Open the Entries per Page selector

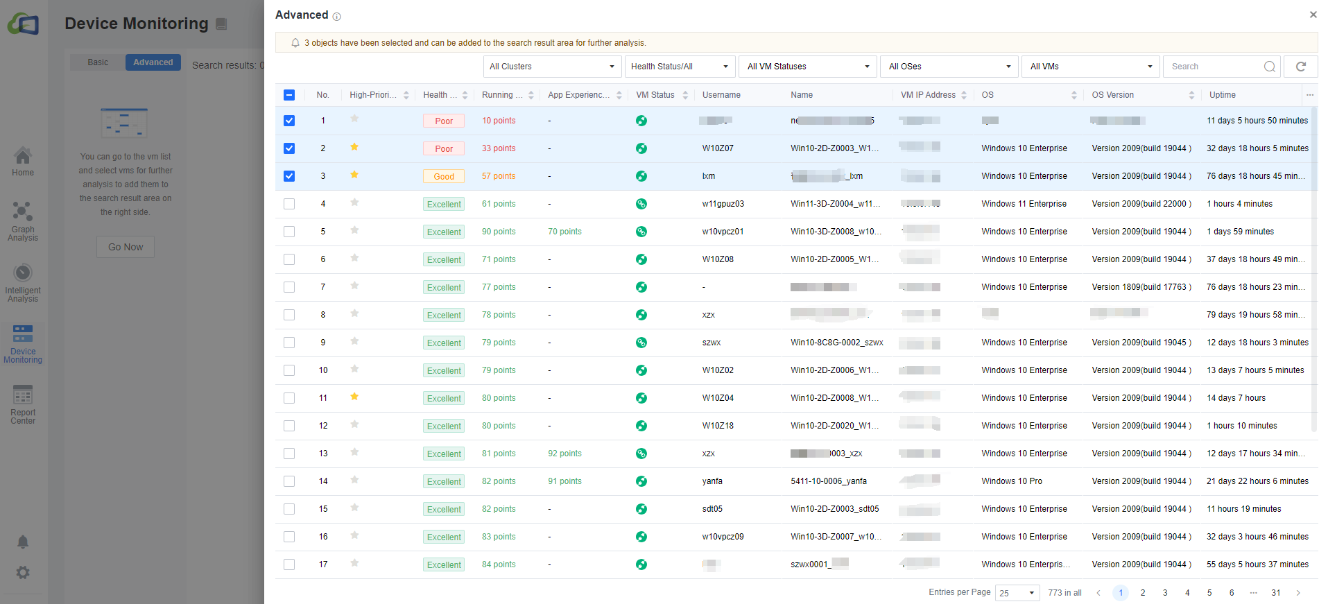pyautogui.click(x=1017, y=593)
